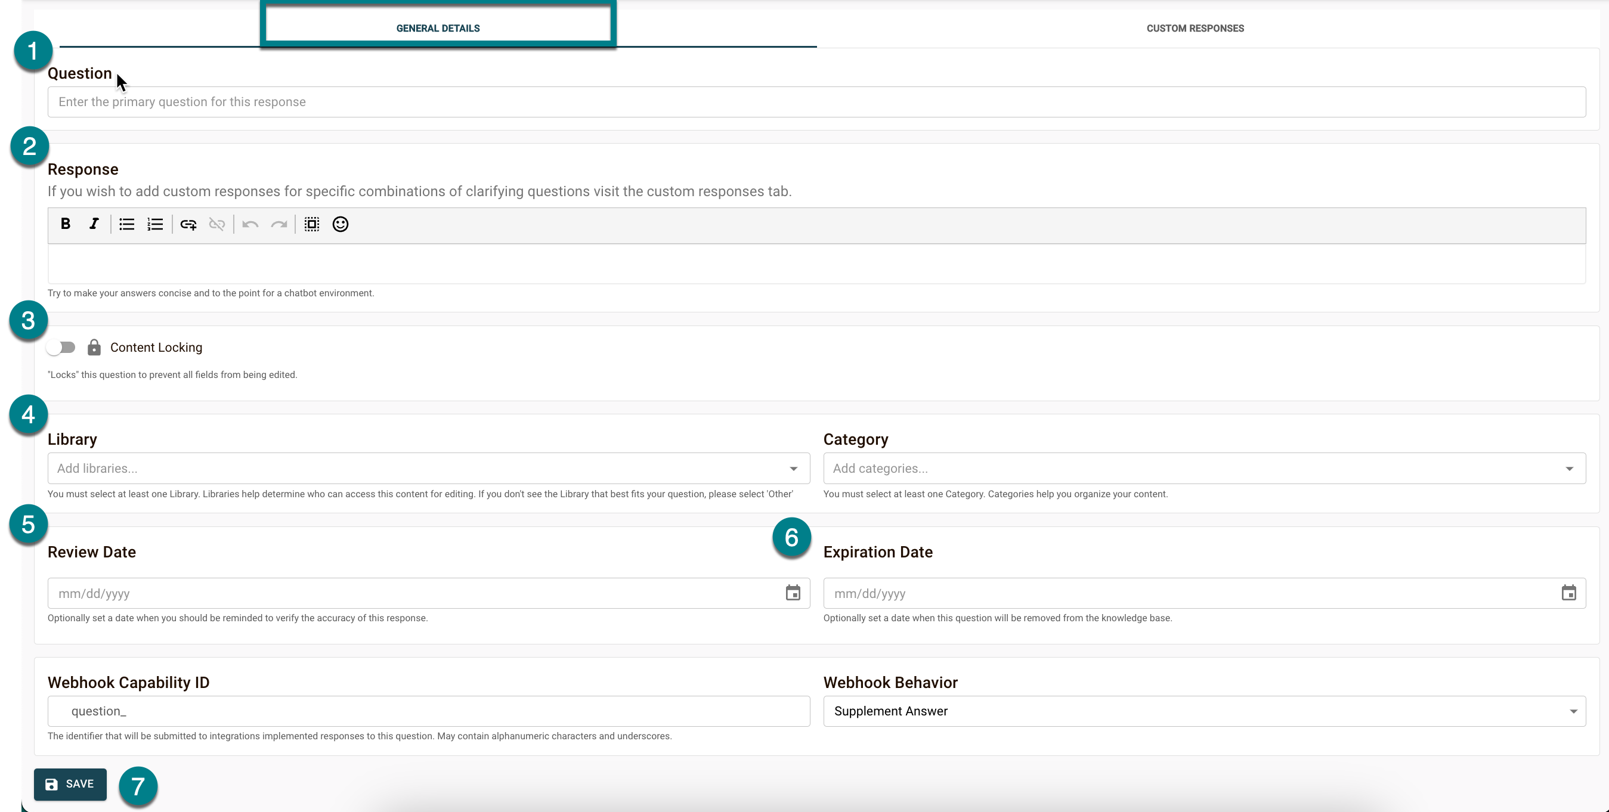Apply italic formatting in the response editor
Image resolution: width=1609 pixels, height=812 pixels.
click(94, 224)
